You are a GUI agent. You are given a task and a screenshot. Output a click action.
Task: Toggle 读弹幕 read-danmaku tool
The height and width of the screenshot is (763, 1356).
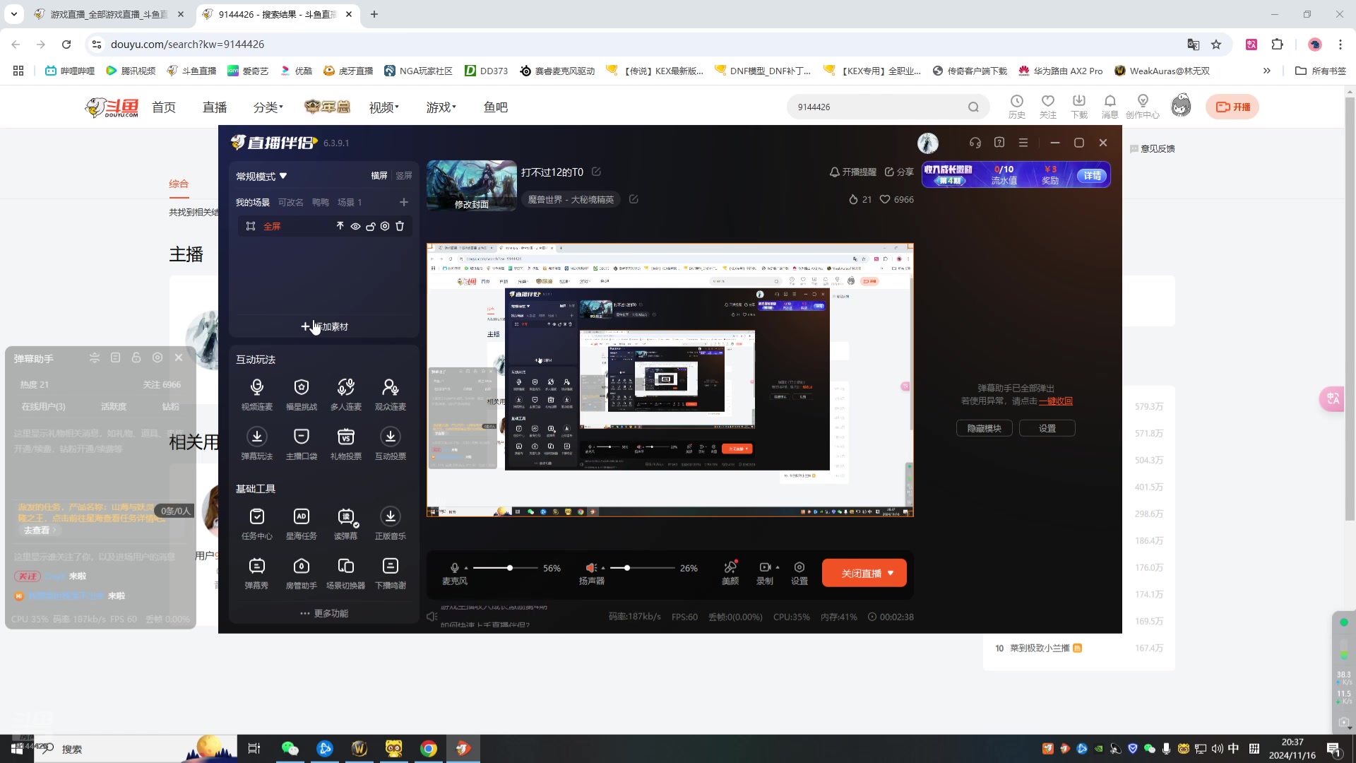pos(346,524)
